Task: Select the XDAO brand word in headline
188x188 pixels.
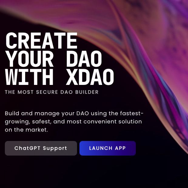Action: 90,77
